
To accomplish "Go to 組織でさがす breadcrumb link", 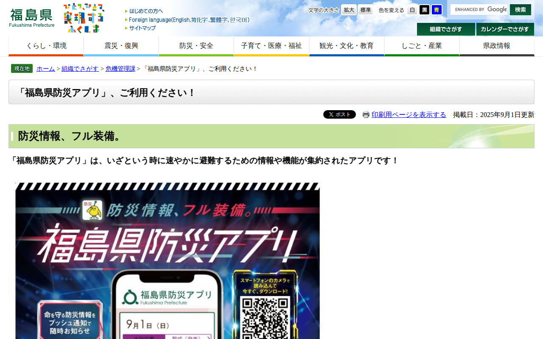I will (x=80, y=69).
